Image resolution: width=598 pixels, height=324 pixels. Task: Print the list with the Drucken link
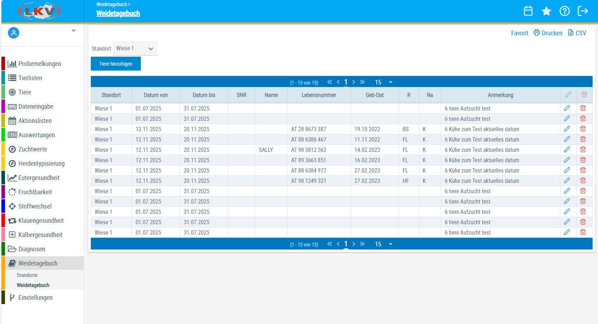(x=548, y=33)
